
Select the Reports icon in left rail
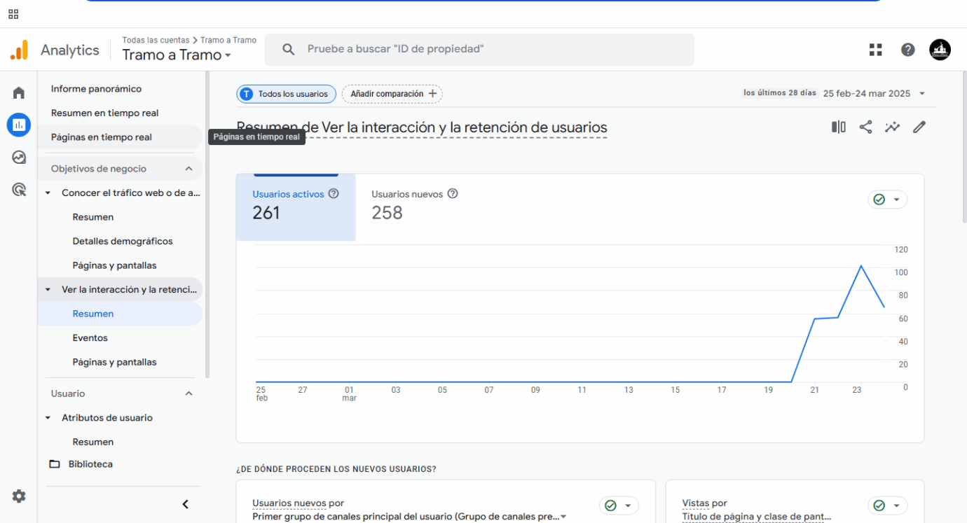tap(19, 125)
